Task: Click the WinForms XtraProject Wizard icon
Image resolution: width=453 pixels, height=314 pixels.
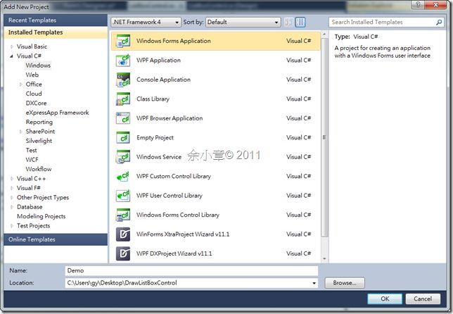Action: click(123, 234)
